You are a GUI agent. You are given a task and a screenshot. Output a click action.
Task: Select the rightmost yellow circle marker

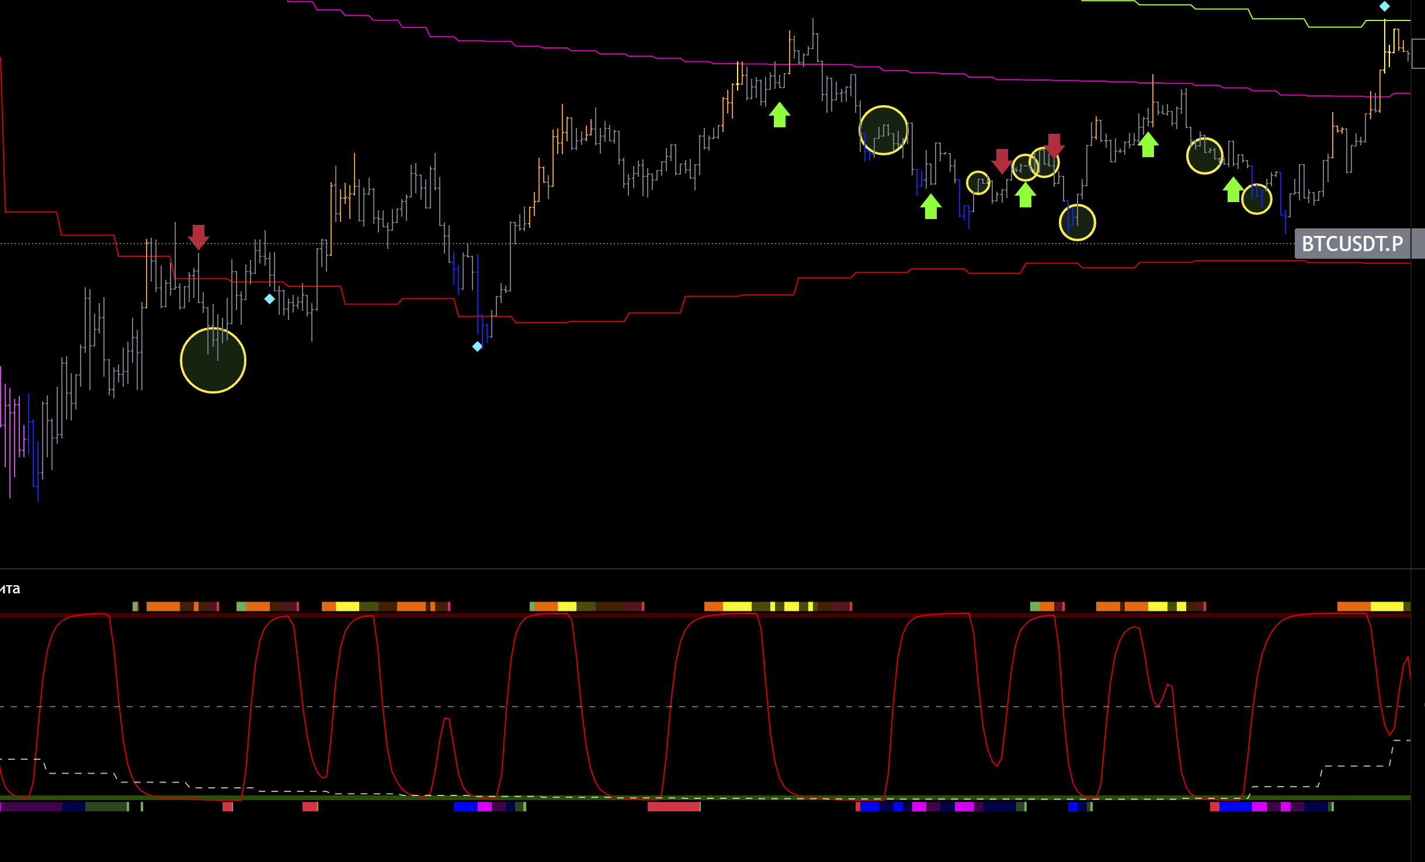click(1257, 199)
